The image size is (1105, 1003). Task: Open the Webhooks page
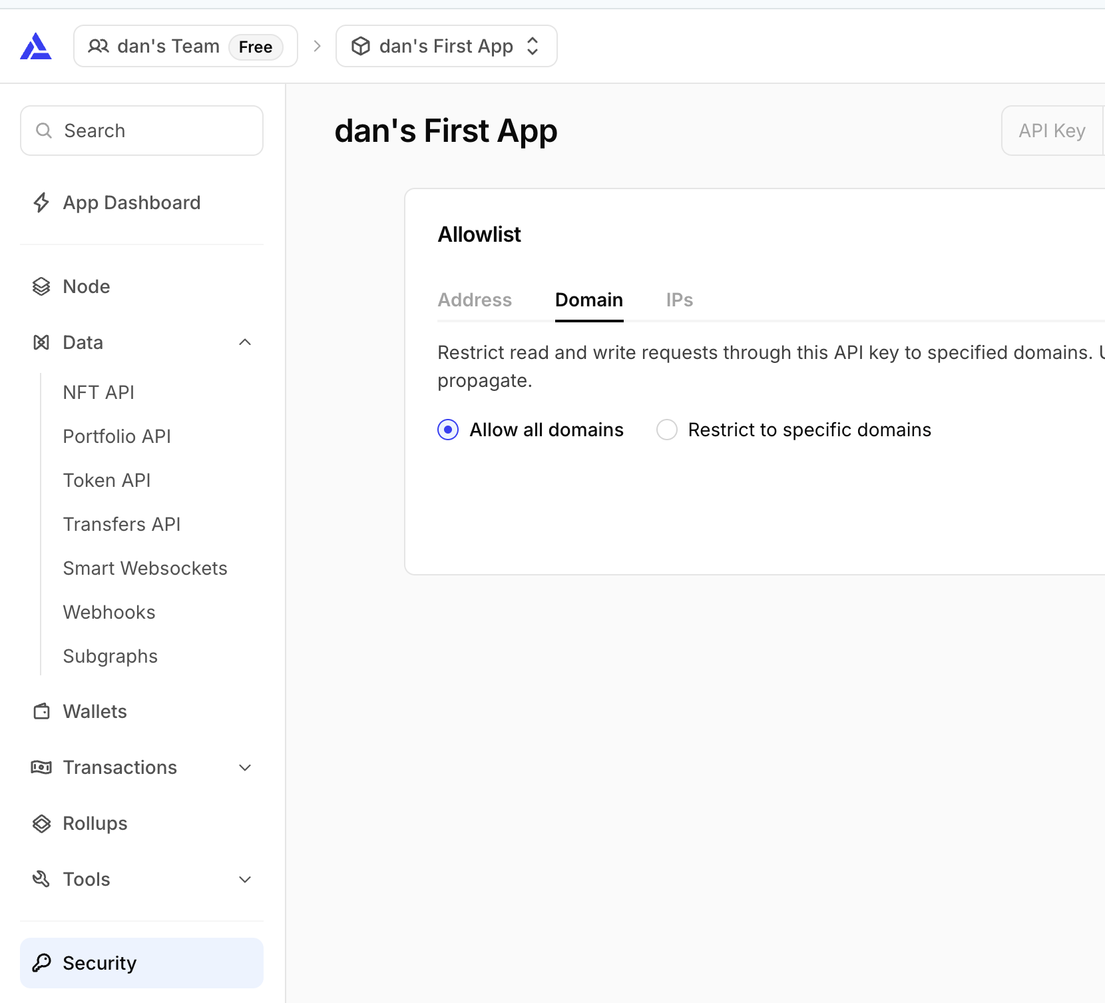point(109,611)
